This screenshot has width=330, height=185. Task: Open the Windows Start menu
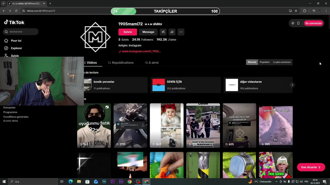click(x=4, y=182)
